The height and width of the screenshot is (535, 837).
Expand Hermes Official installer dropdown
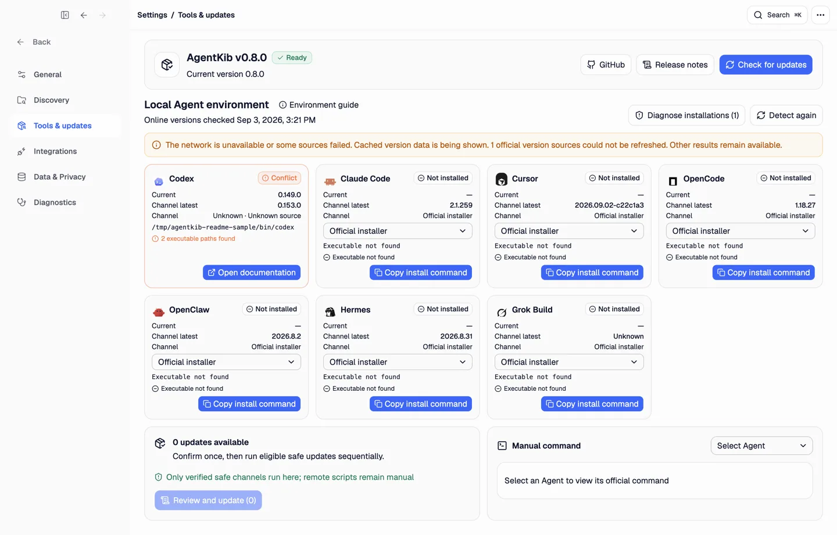[x=398, y=362]
